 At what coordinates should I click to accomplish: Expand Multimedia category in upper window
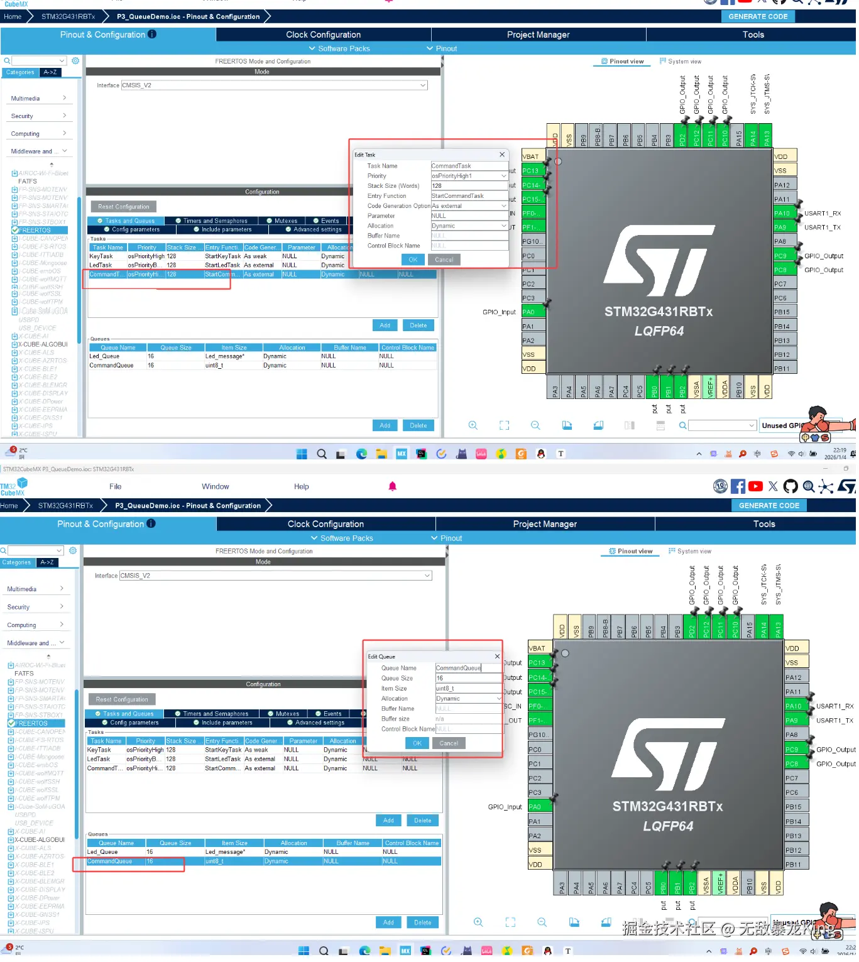(x=39, y=99)
